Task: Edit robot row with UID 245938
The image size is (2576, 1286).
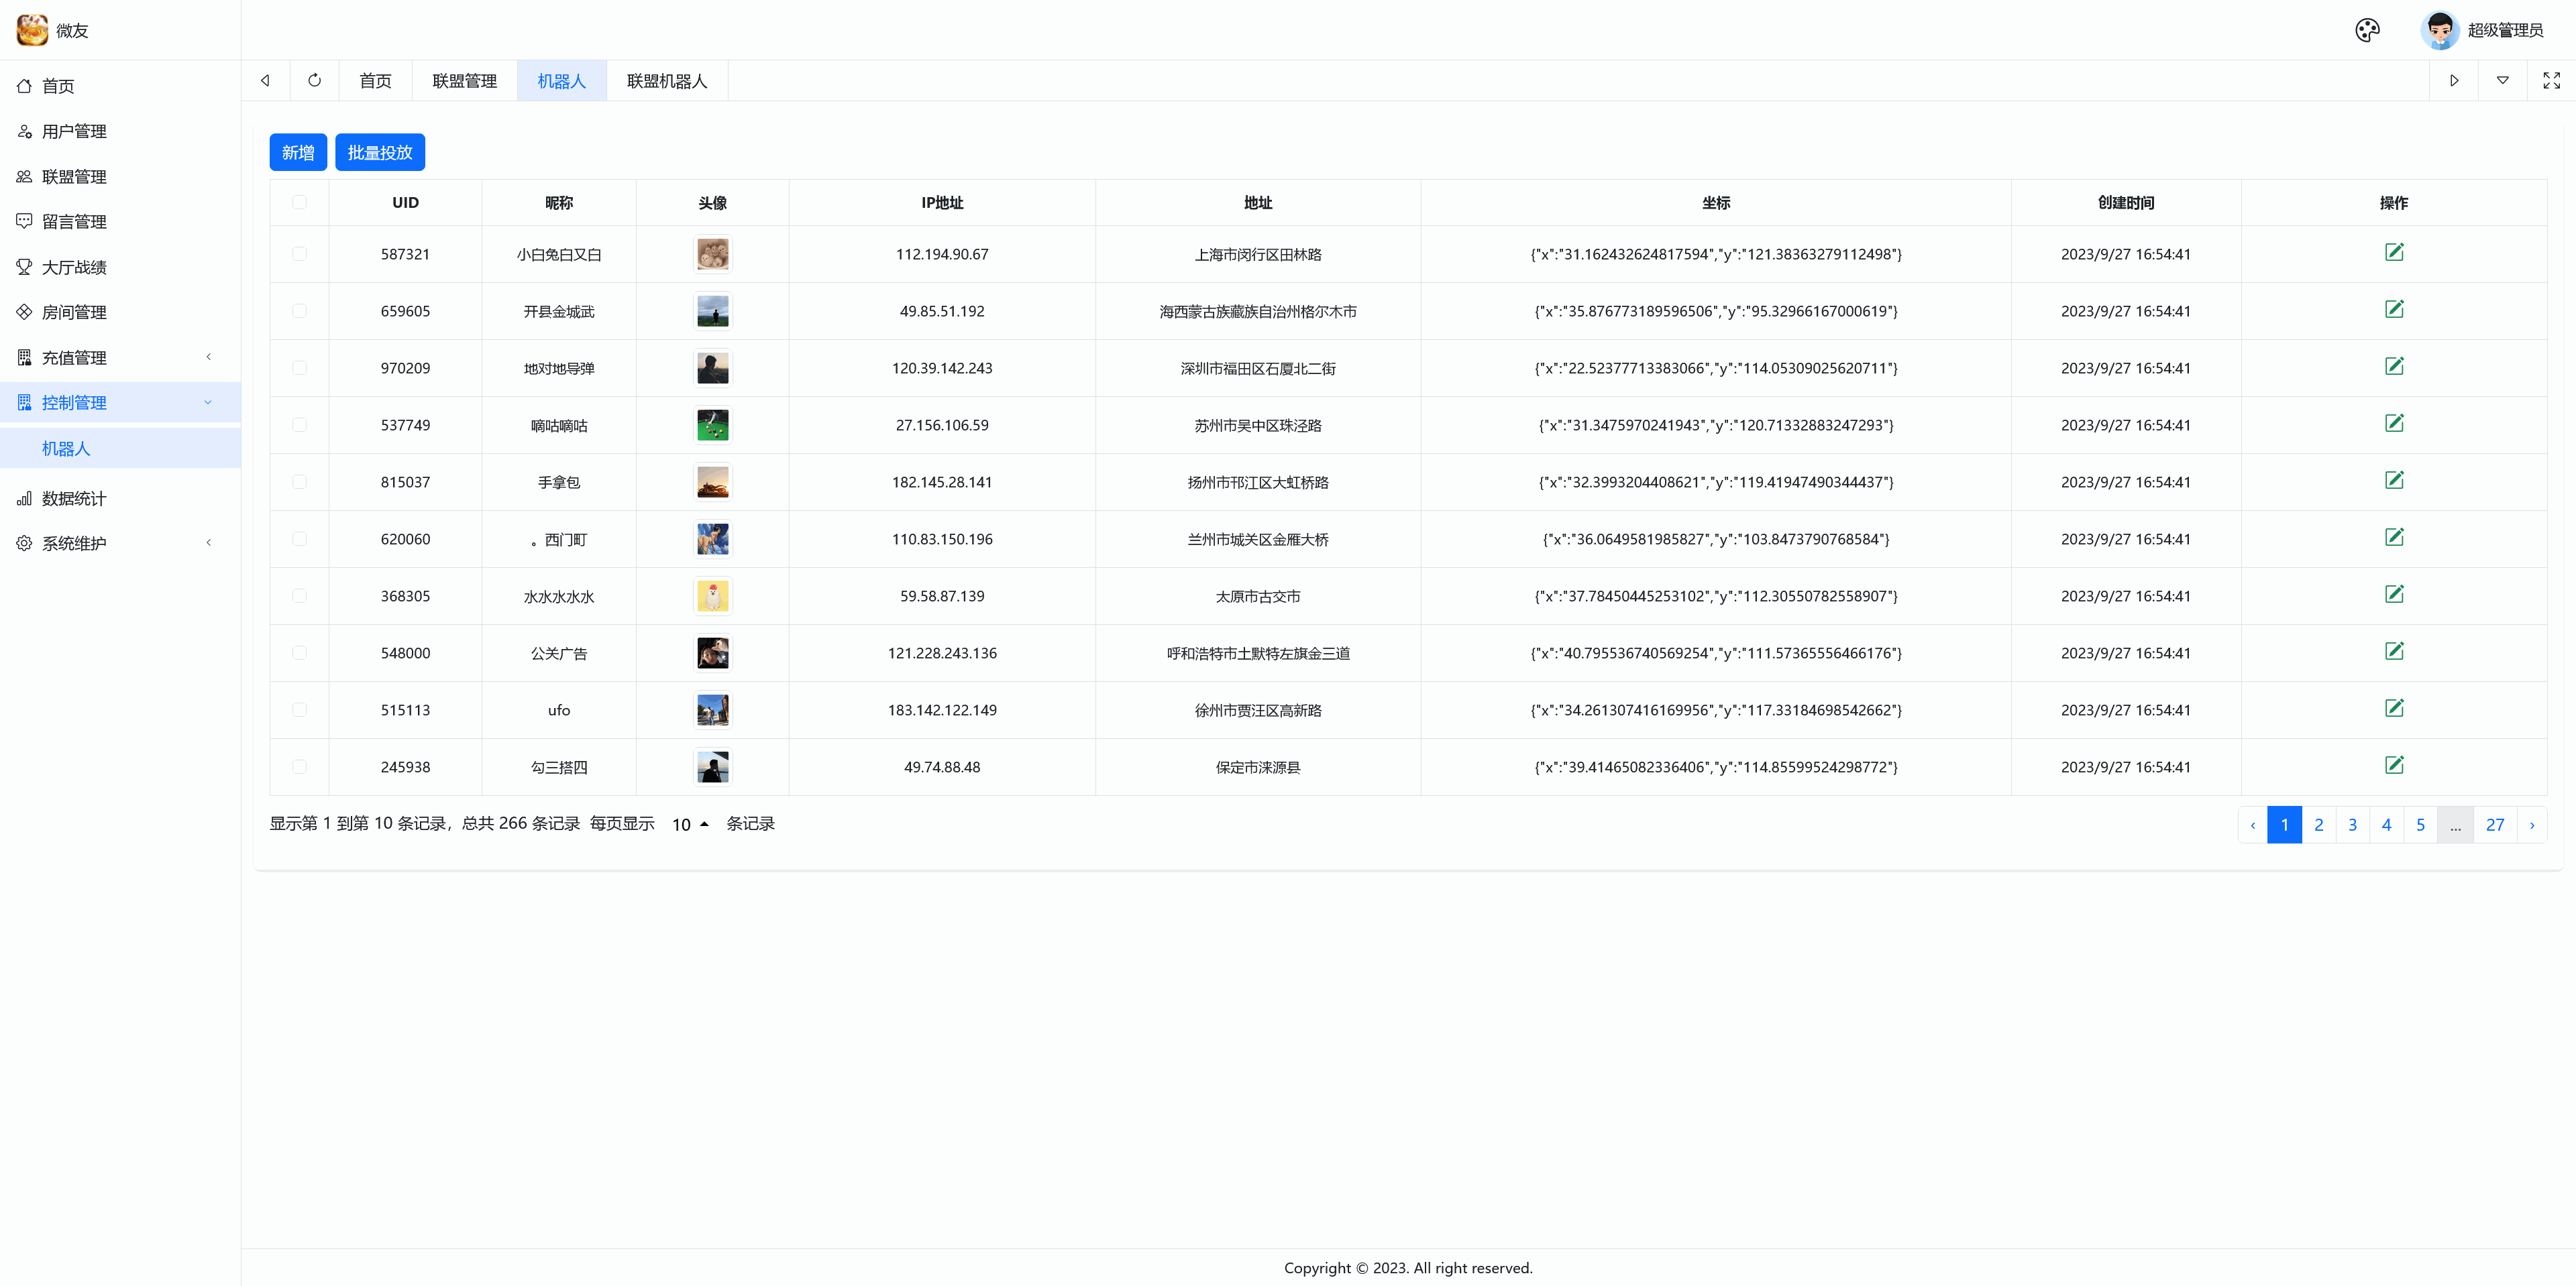Action: pyautogui.click(x=2394, y=766)
